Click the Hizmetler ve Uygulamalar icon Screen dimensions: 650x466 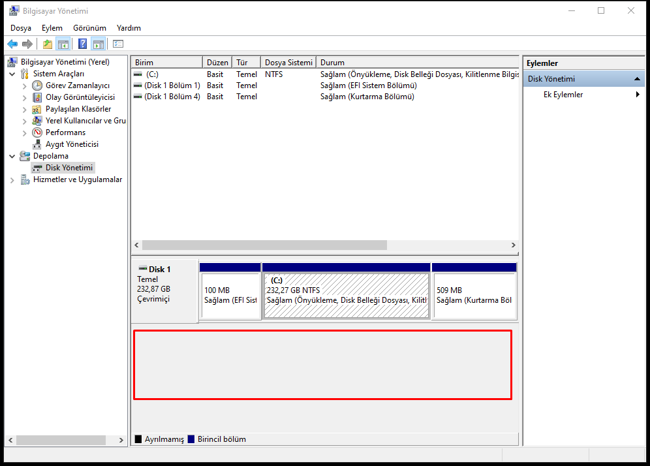[x=25, y=179]
